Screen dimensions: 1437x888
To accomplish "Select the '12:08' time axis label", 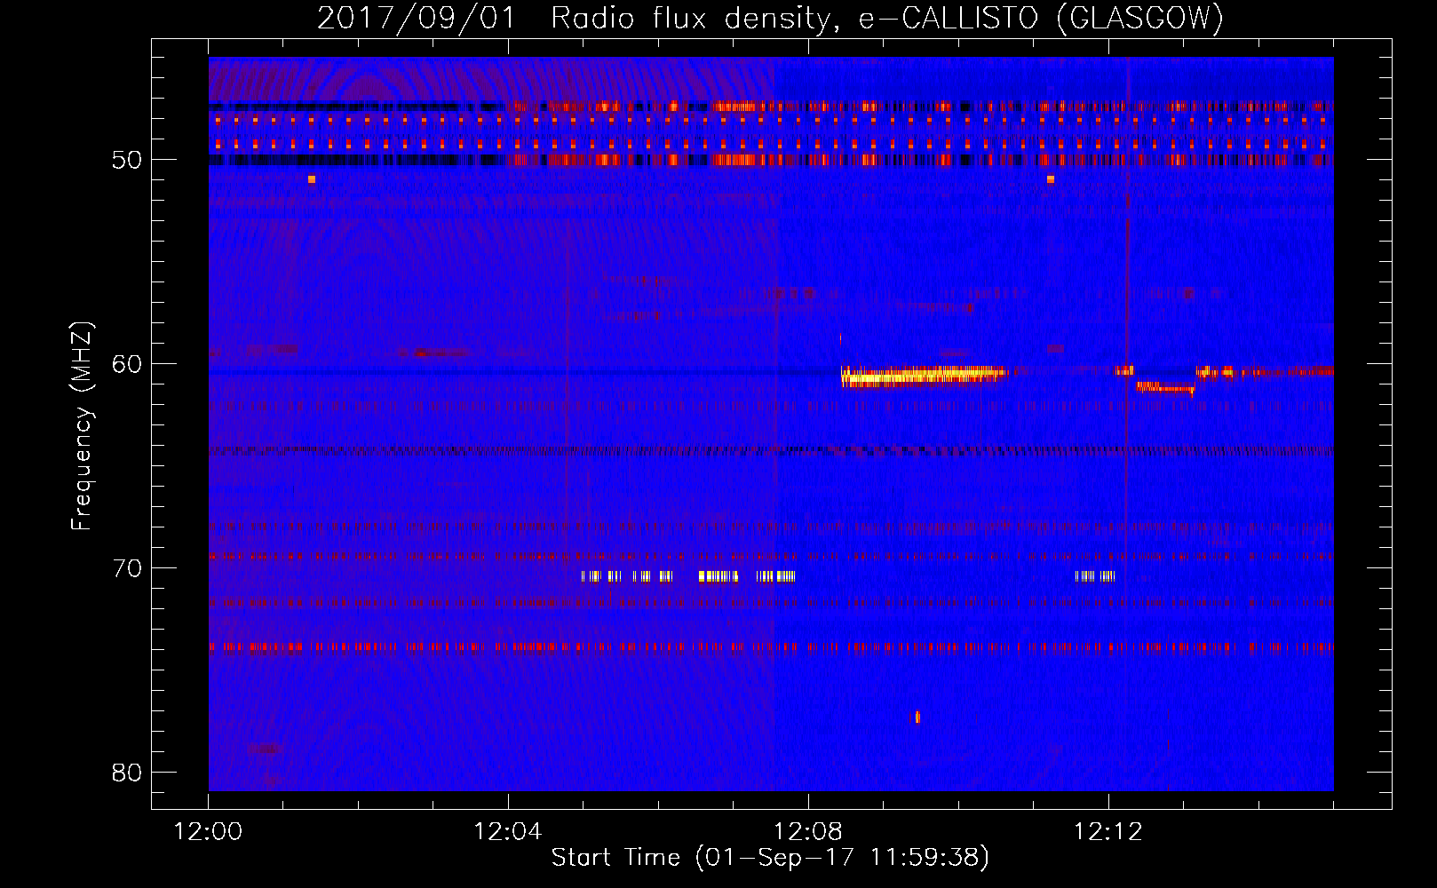I will (808, 832).
